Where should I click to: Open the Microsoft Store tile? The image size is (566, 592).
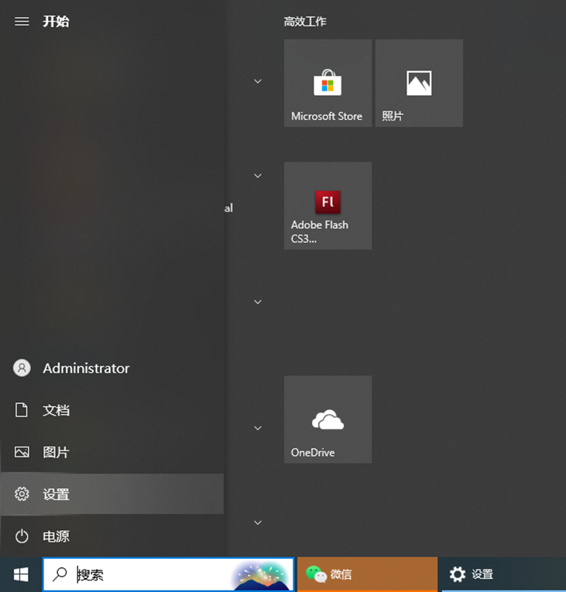tap(328, 83)
